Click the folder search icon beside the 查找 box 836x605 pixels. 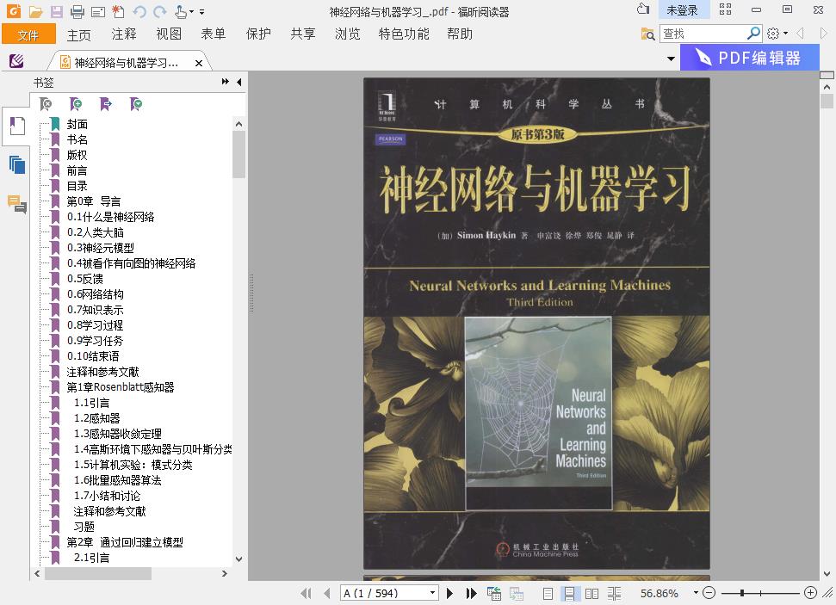click(647, 34)
